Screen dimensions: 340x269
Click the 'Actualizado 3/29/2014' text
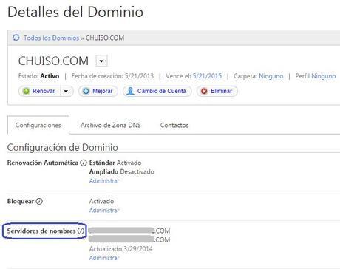pos(121,249)
